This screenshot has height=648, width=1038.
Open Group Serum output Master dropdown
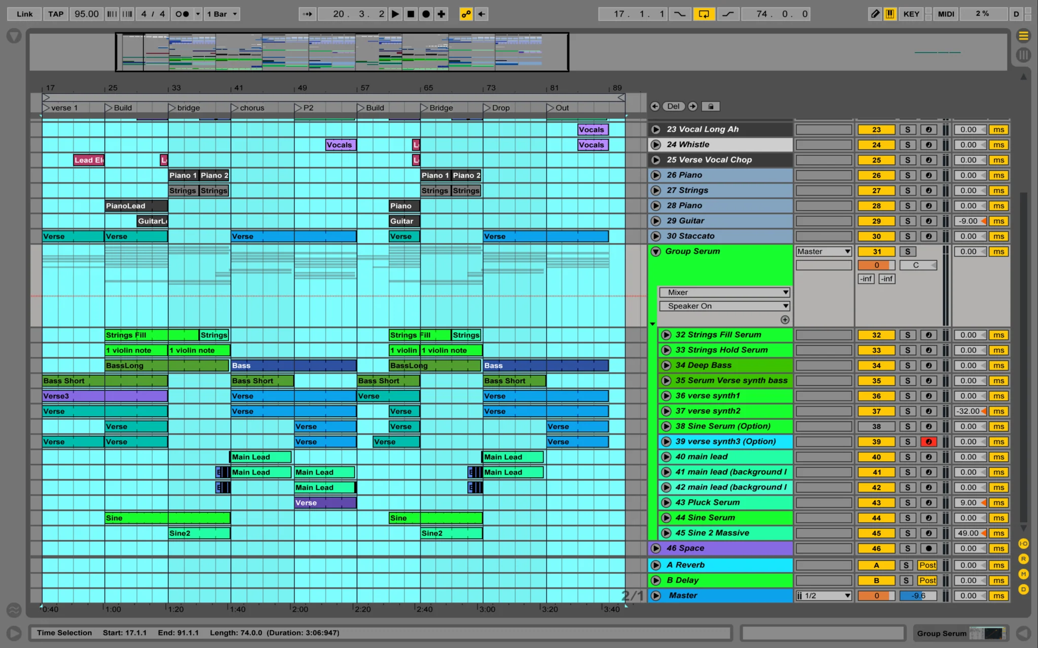click(824, 252)
